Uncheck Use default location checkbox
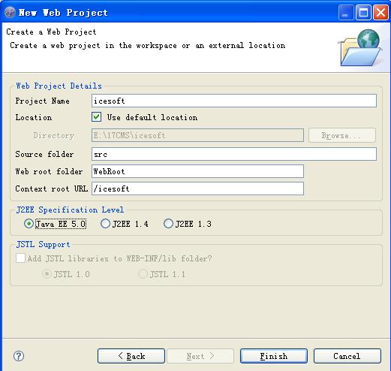This screenshot has height=371, width=391. 96,117
